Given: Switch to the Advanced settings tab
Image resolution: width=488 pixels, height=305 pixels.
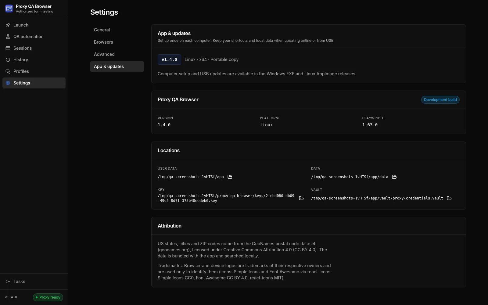Looking at the screenshot, I should pyautogui.click(x=117, y=54).
